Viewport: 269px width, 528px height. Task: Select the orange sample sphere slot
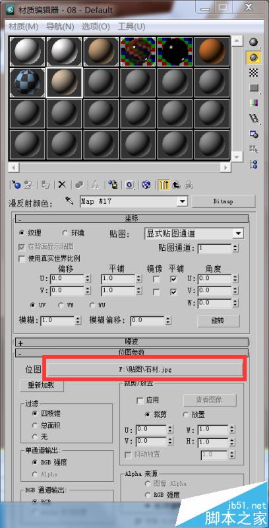tap(212, 51)
